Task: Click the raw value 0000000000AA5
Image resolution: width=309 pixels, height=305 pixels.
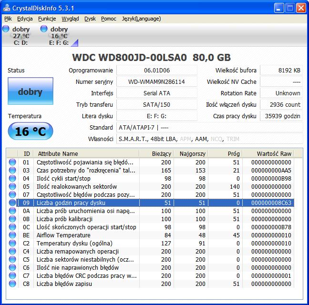Action: (271, 170)
